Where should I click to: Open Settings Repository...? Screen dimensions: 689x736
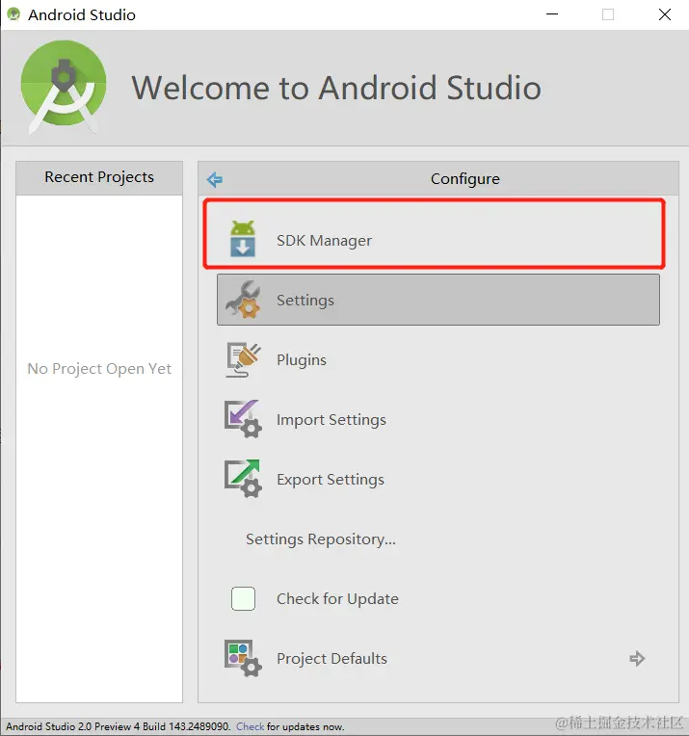click(x=438, y=539)
